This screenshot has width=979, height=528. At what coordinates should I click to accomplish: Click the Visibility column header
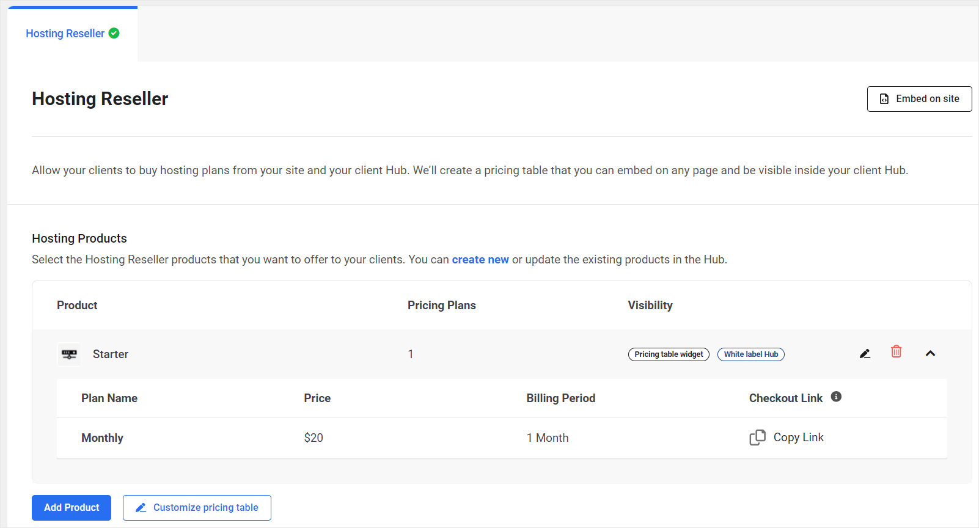tap(650, 306)
